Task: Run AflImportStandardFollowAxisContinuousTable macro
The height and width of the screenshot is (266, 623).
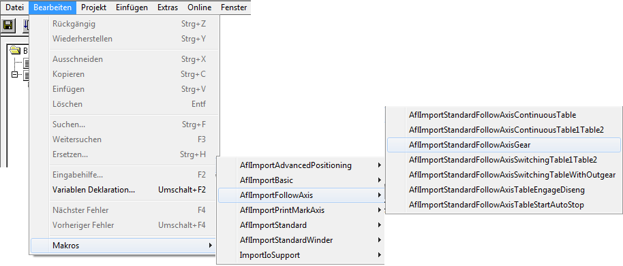Action: click(x=504, y=115)
